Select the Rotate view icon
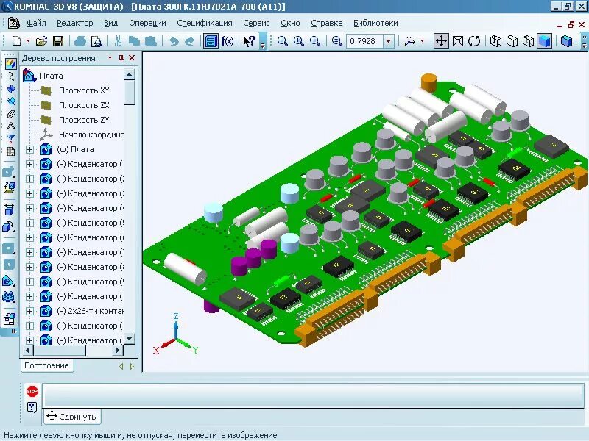The width and height of the screenshot is (589, 441). click(x=474, y=41)
